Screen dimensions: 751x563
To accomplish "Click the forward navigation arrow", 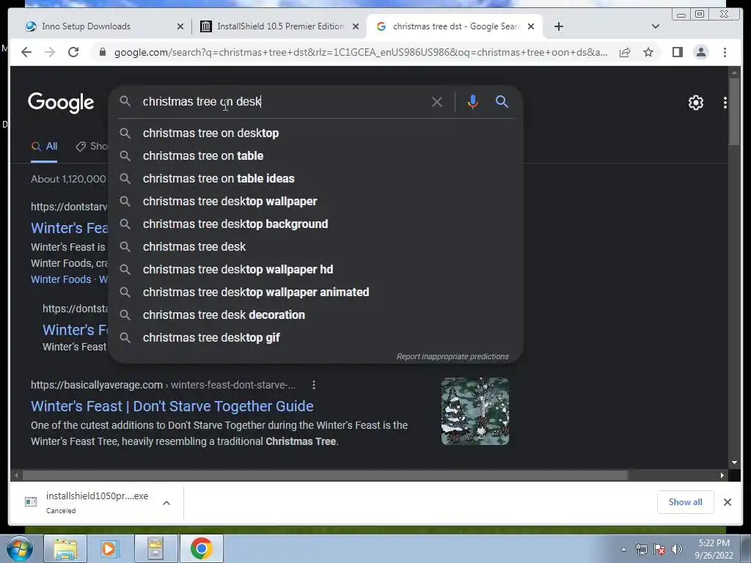I will coord(50,52).
